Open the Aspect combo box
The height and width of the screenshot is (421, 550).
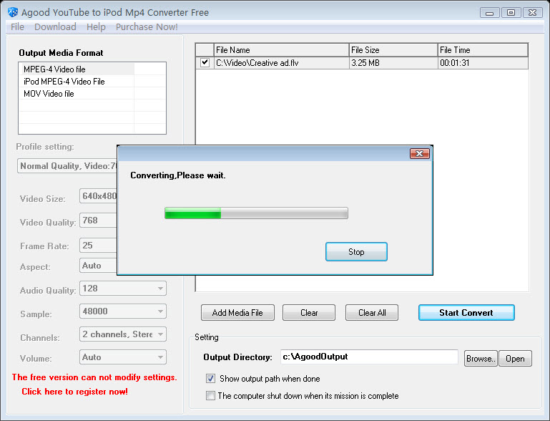[x=98, y=266]
